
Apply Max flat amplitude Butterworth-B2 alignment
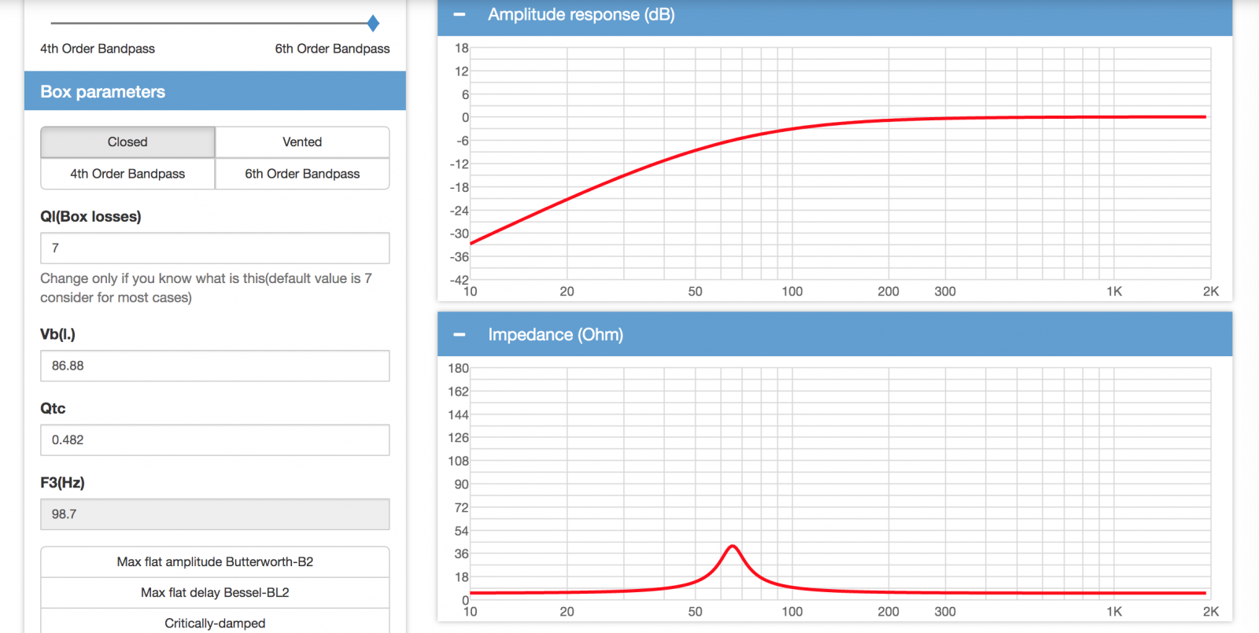(x=215, y=562)
